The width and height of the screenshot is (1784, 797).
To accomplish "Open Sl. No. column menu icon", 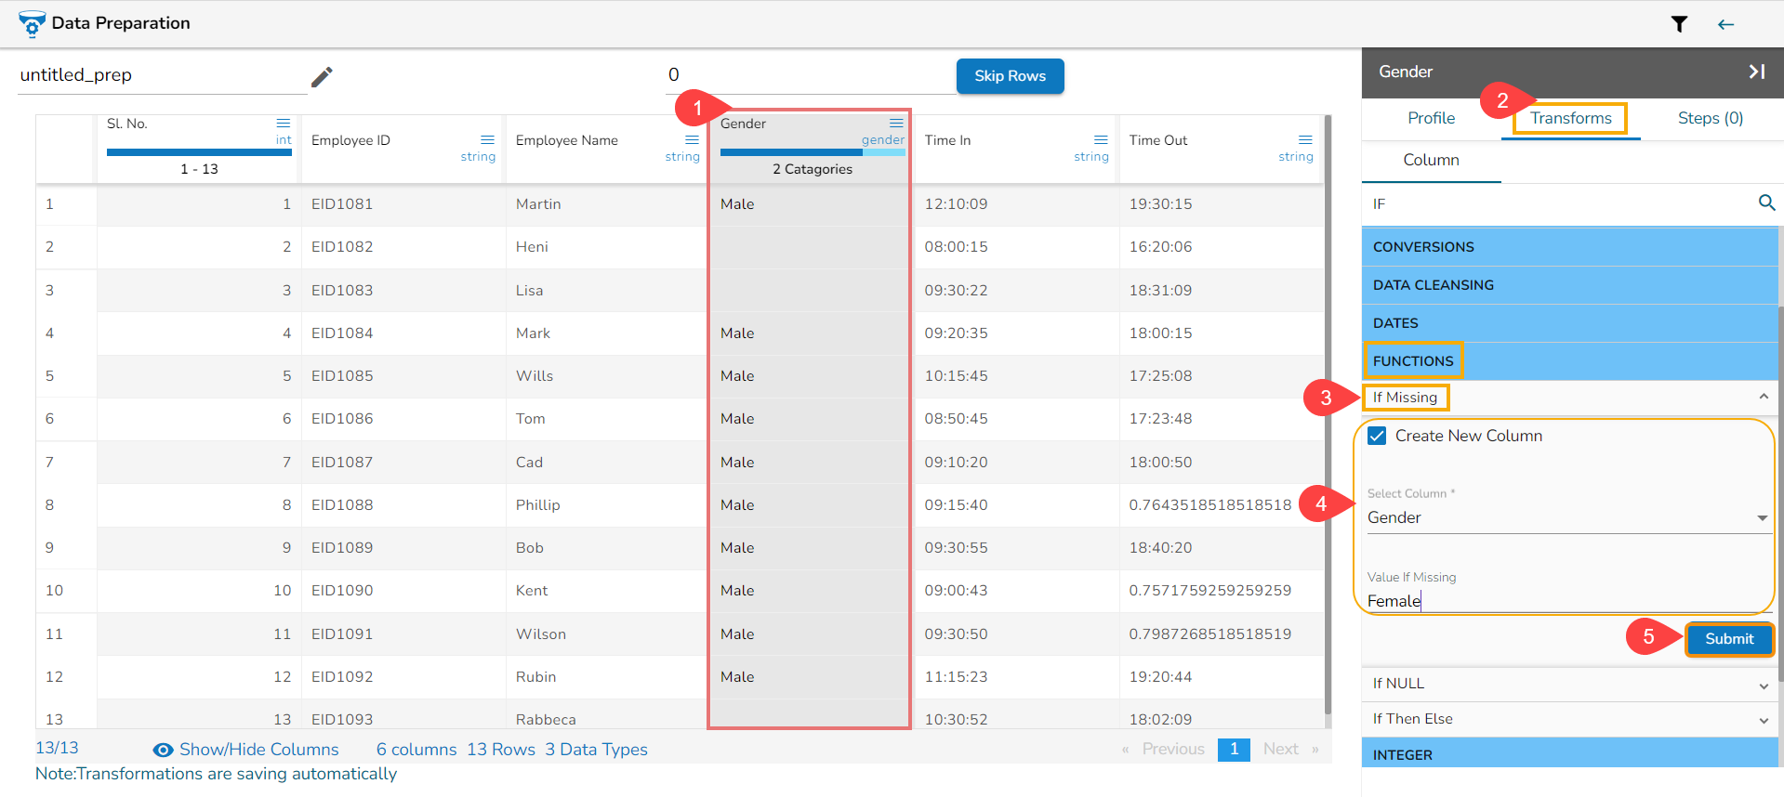I will [x=284, y=124].
